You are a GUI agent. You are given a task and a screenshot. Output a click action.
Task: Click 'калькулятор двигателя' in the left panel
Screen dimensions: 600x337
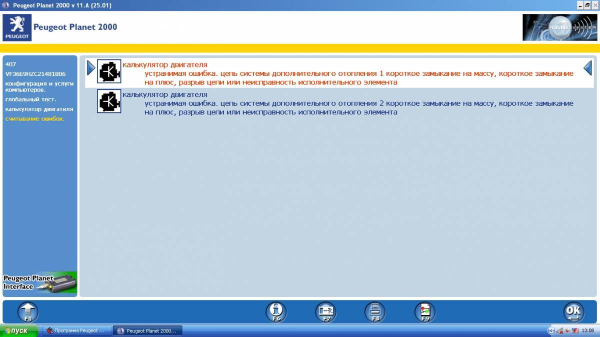point(39,109)
